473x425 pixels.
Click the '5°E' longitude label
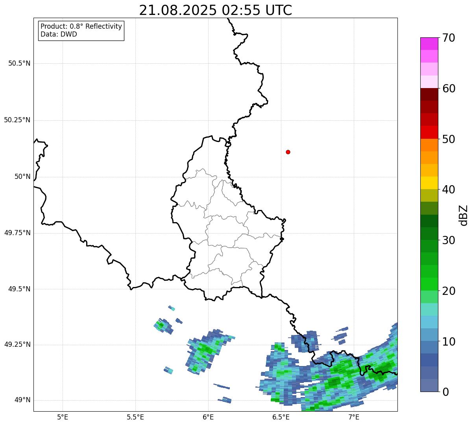(63, 417)
